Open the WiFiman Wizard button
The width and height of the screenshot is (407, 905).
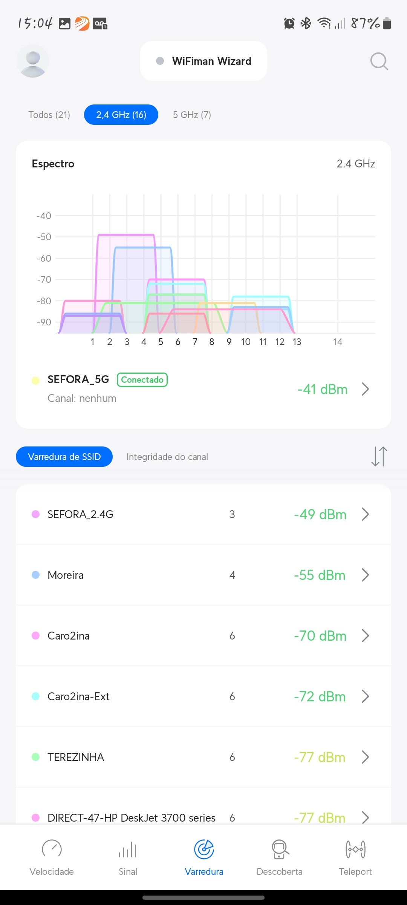tap(204, 61)
